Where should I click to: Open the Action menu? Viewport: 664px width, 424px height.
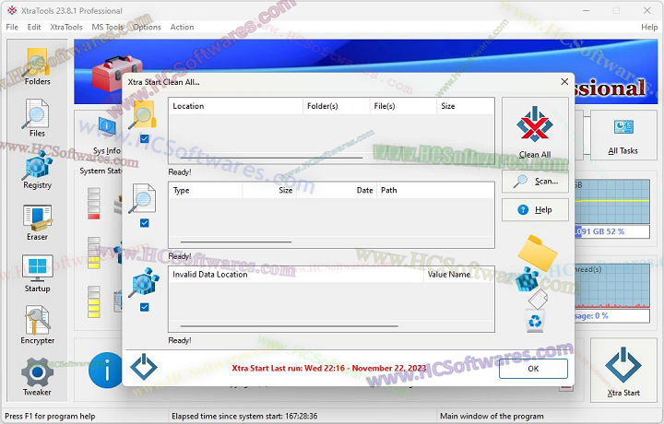[182, 27]
